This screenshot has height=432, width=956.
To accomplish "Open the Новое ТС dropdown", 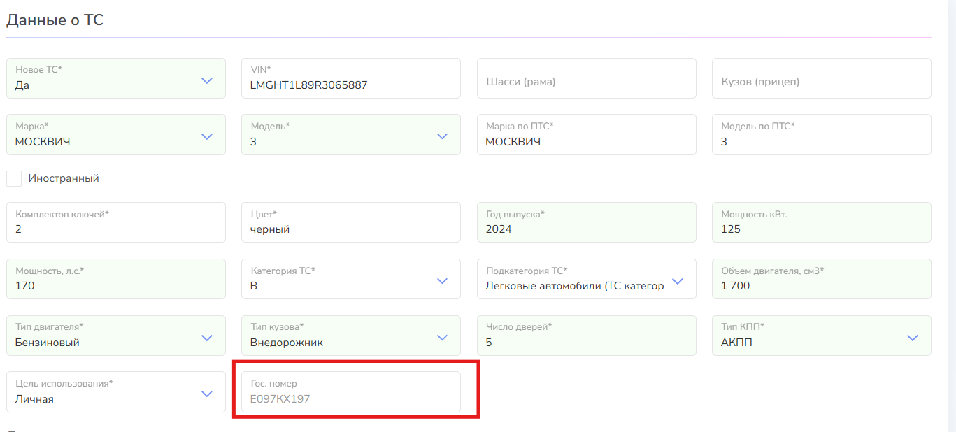I will click(206, 80).
